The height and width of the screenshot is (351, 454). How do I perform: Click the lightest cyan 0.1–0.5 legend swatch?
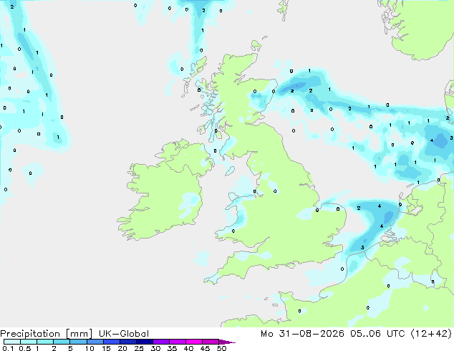(12, 342)
